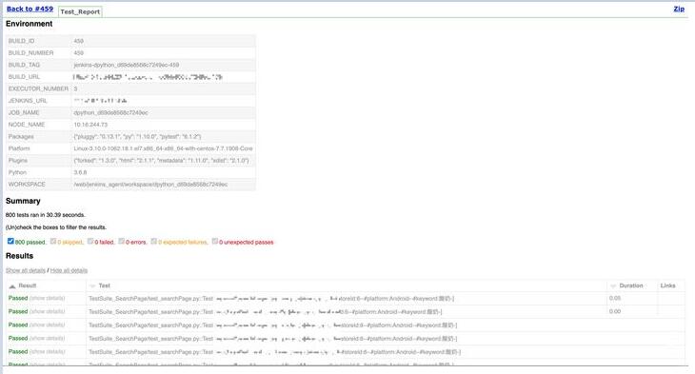Click the Links column header
Viewport: 695px width, 374px height.
click(667, 285)
